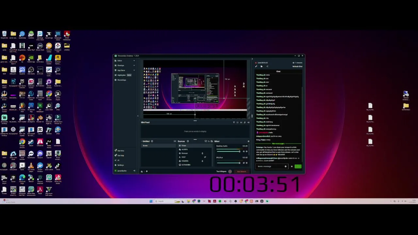
Task: Click green Chat send button
Action: click(298, 166)
